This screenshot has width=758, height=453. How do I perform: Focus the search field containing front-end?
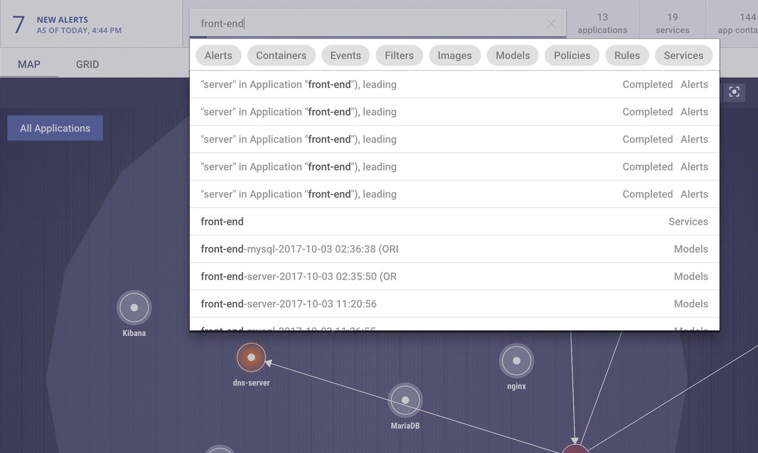click(x=378, y=23)
